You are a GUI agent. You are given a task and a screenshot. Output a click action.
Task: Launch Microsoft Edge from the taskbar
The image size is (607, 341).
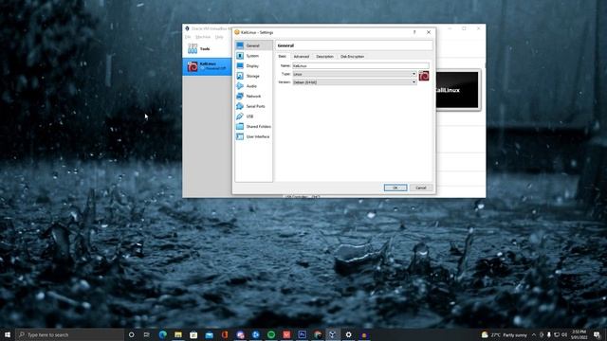pyautogui.click(x=162, y=334)
